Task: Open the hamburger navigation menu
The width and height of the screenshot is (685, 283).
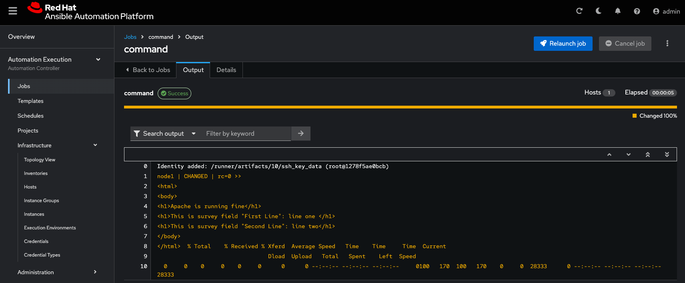Action: 13,11
